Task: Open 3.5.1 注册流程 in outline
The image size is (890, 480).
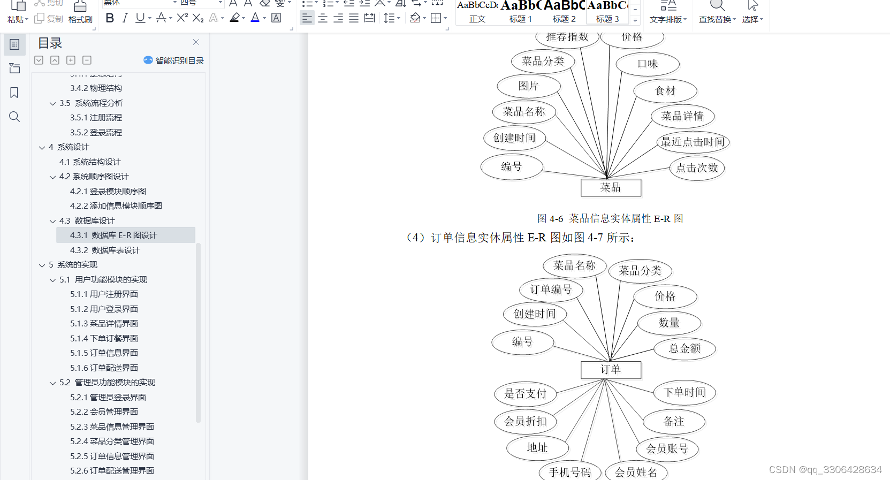Action: point(96,117)
